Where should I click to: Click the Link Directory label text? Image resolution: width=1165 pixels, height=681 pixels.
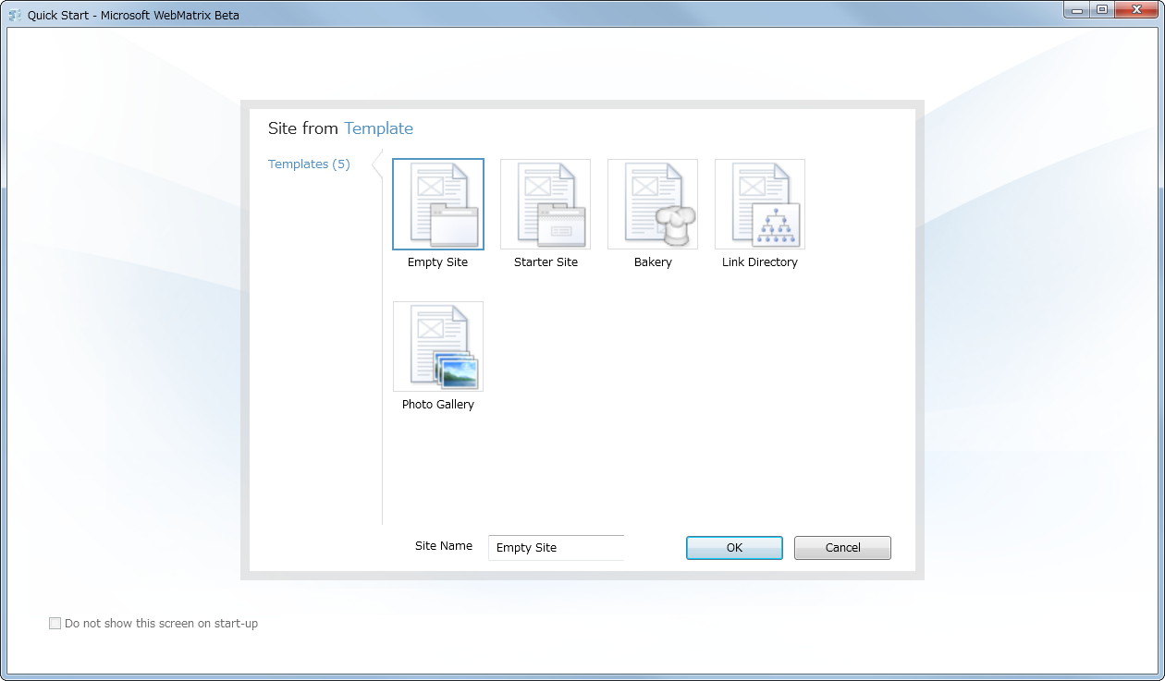[x=760, y=262]
